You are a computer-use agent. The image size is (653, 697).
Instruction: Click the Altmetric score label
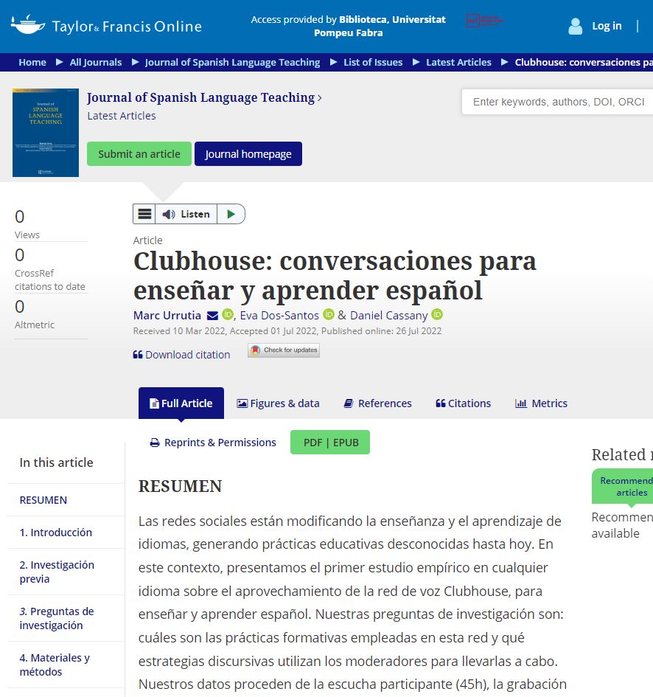pos(35,325)
